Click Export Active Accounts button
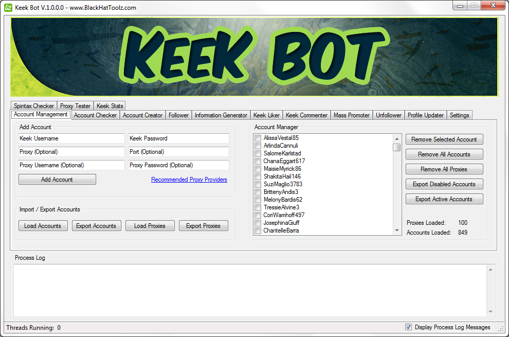Screen dimensions: 509x337 pyautogui.click(x=444, y=199)
